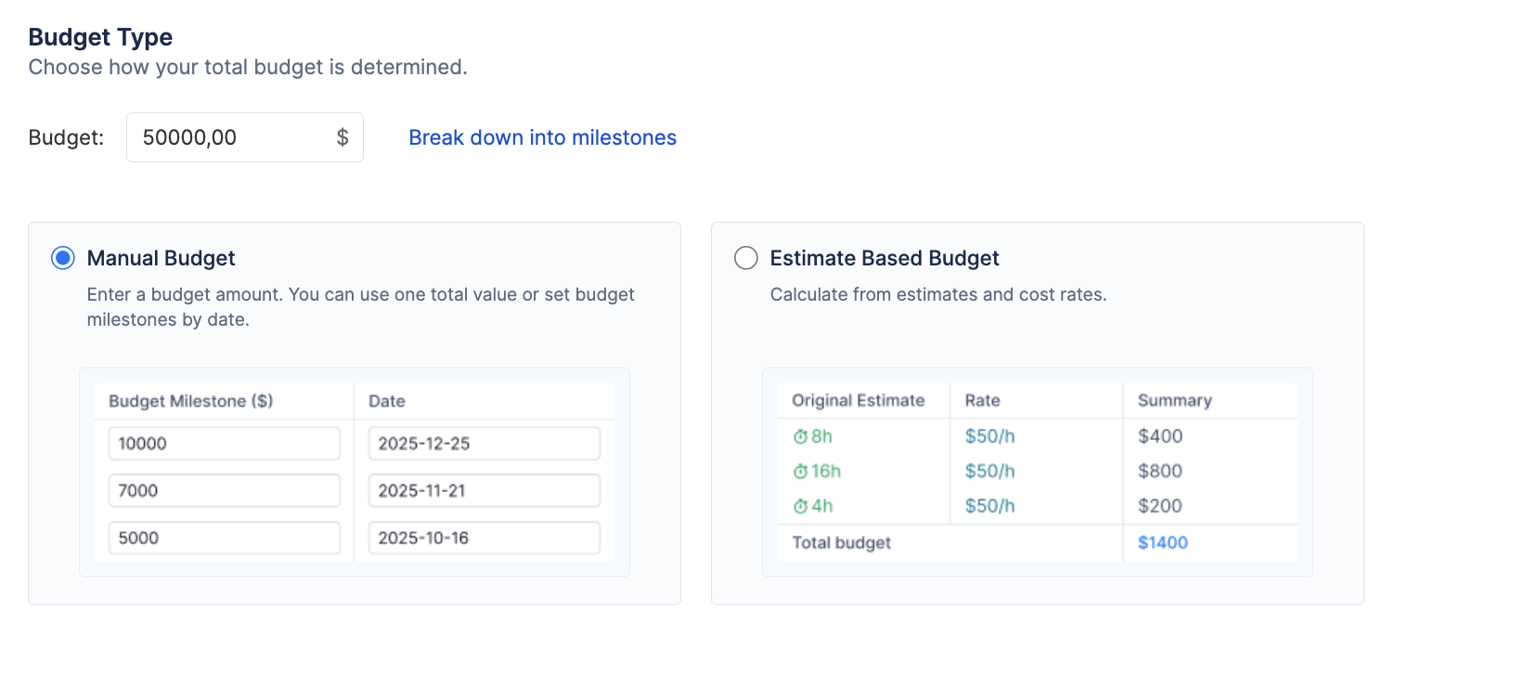Open Break down into milestones link
Image resolution: width=1539 pixels, height=683 pixels.
click(x=542, y=137)
